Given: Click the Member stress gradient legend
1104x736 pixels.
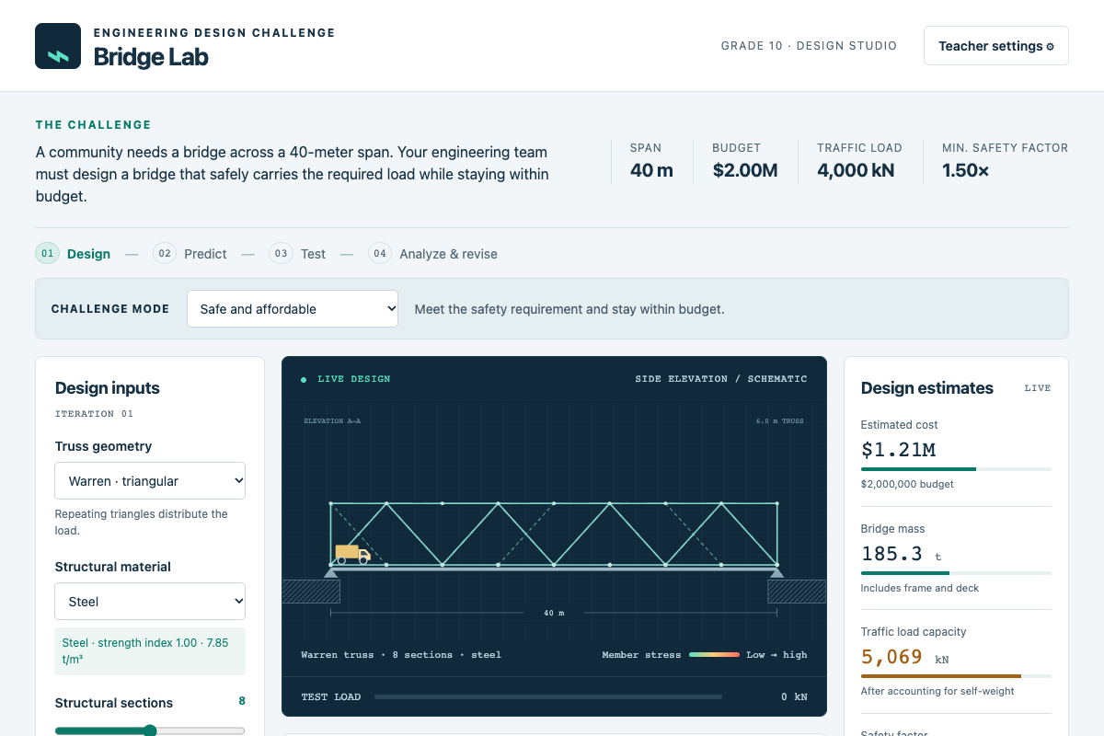Looking at the screenshot, I should (x=714, y=654).
